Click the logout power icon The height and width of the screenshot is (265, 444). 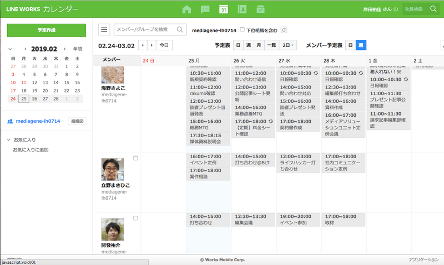(x=396, y=9)
